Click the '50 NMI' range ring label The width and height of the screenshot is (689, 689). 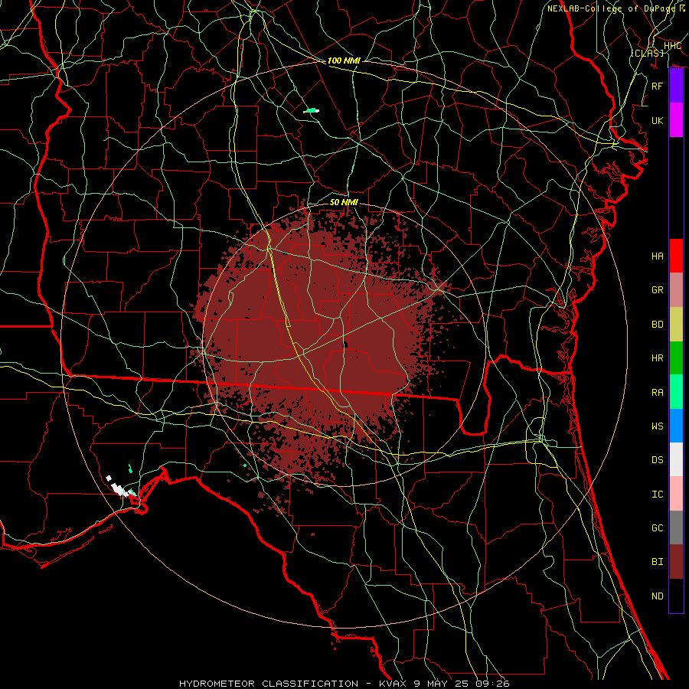pos(344,202)
